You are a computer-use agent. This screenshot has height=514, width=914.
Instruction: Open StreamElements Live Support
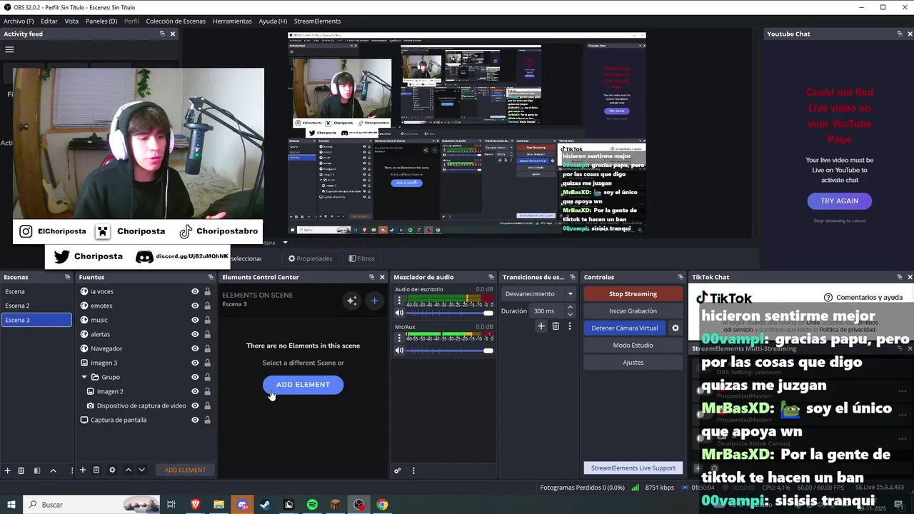pyautogui.click(x=633, y=468)
